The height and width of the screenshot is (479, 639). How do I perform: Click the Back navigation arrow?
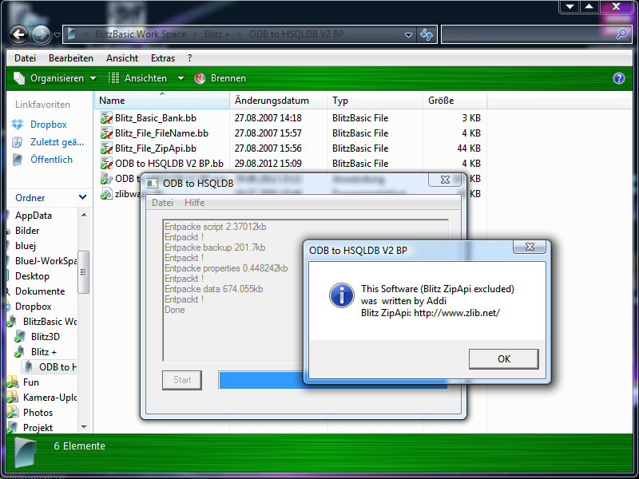pos(18,35)
